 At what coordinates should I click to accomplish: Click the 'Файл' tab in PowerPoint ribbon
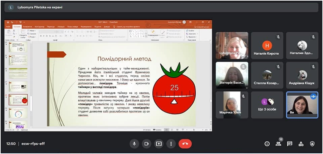[8, 26]
